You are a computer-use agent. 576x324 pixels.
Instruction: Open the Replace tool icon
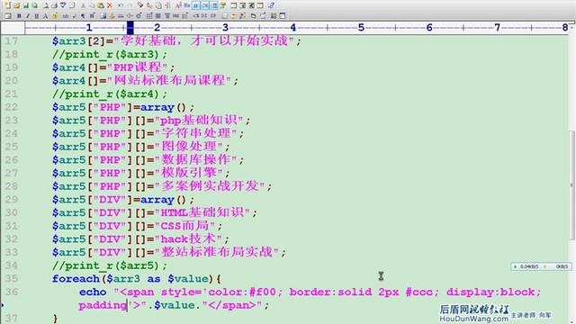(x=150, y=5)
